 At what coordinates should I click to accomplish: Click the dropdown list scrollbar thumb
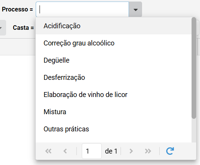click(194, 68)
